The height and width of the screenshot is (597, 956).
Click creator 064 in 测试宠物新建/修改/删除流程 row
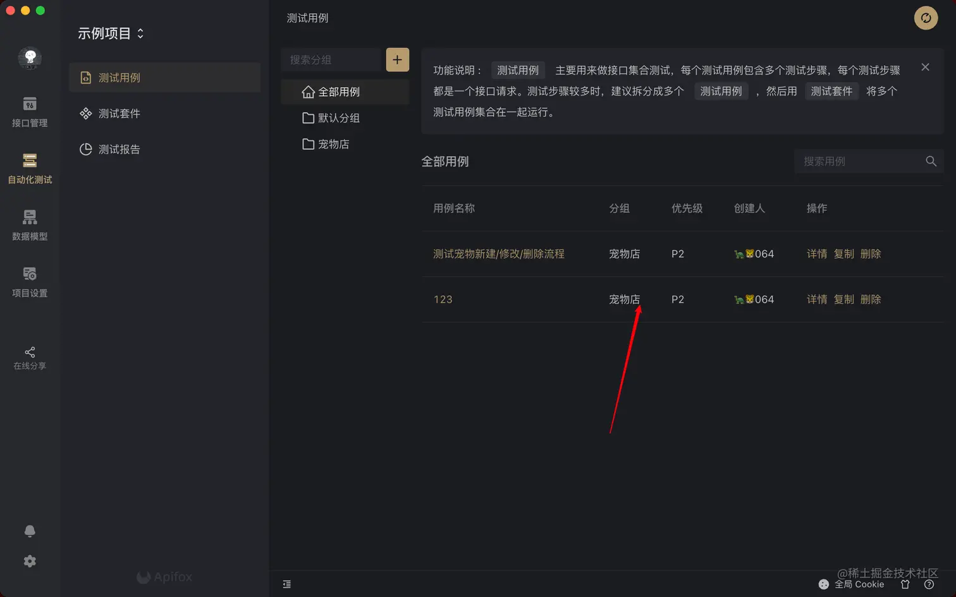tap(754, 254)
